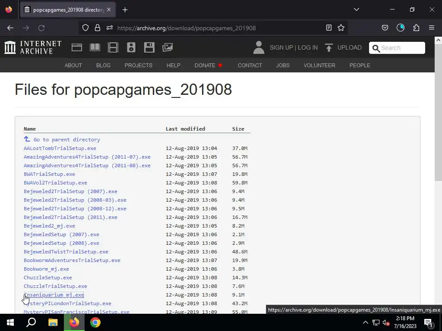The height and width of the screenshot is (331, 442).
Task: Click the browser address bar URL
Action: pyautogui.click(x=186, y=28)
